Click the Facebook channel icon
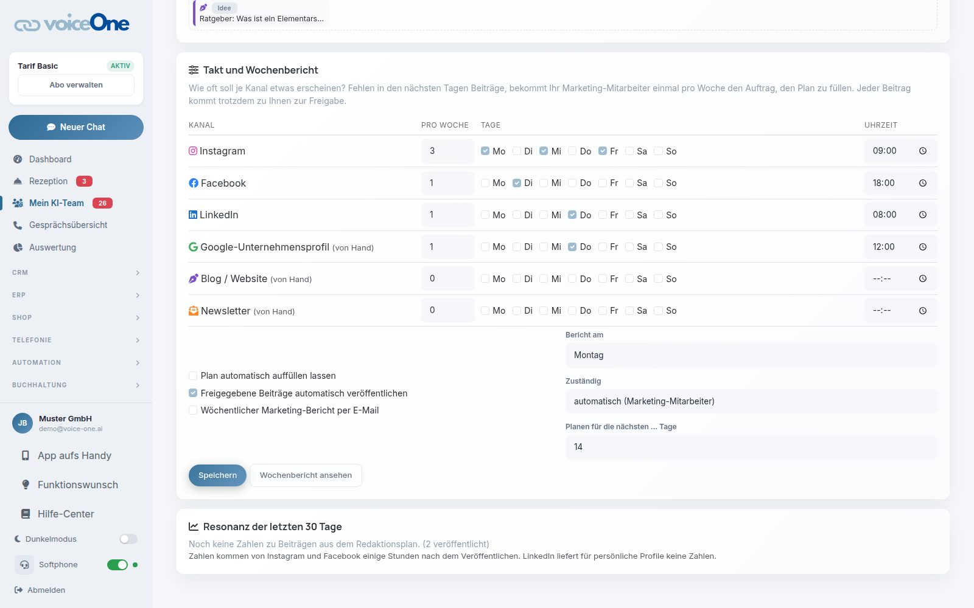This screenshot has height=608, width=974. point(194,183)
